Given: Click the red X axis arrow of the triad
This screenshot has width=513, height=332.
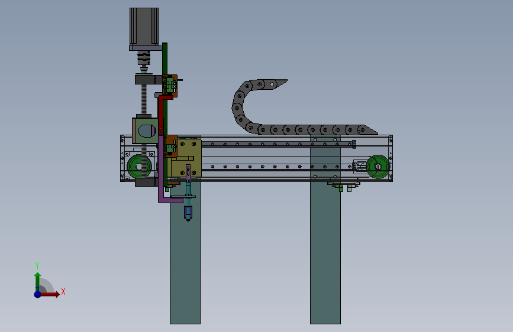Looking at the screenshot, I should (50, 294).
